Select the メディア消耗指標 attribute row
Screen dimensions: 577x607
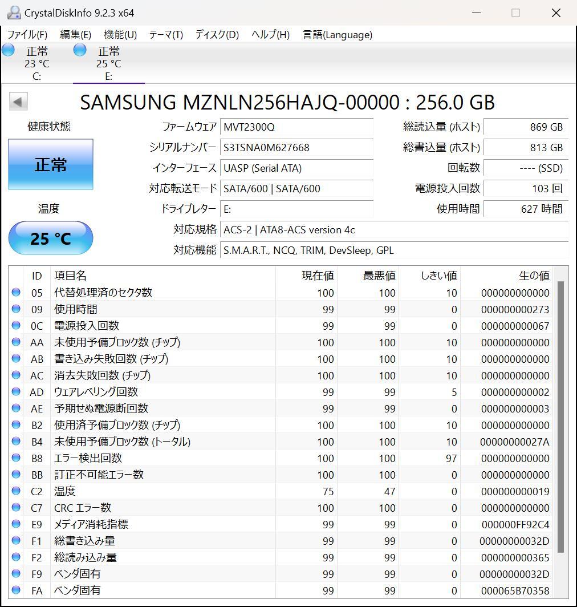click(281, 524)
